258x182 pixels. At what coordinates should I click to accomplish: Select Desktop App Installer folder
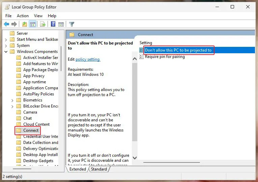[40, 155]
